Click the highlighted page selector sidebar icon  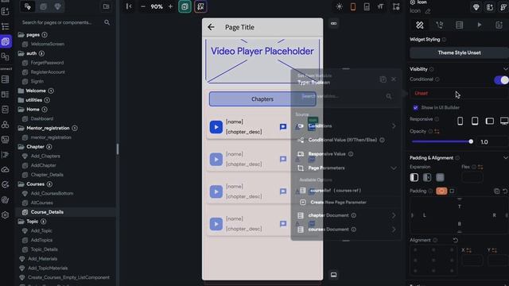click(x=6, y=41)
